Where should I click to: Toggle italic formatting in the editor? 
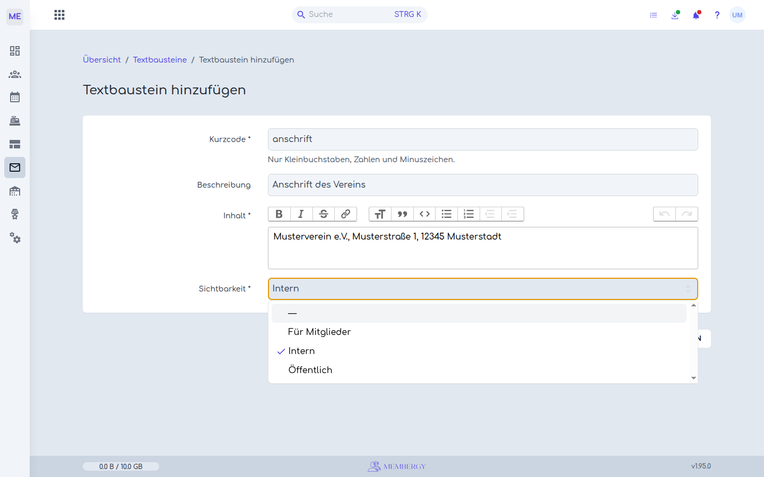301,214
